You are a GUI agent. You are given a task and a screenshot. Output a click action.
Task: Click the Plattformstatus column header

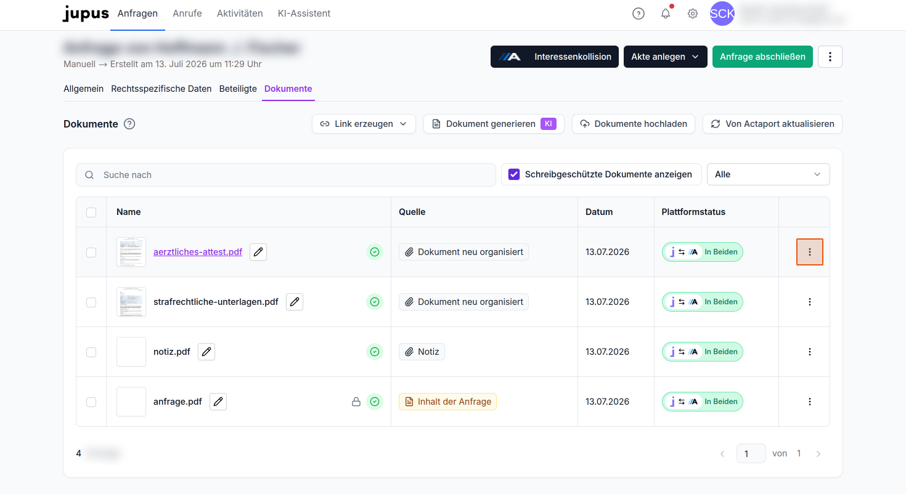(x=693, y=212)
